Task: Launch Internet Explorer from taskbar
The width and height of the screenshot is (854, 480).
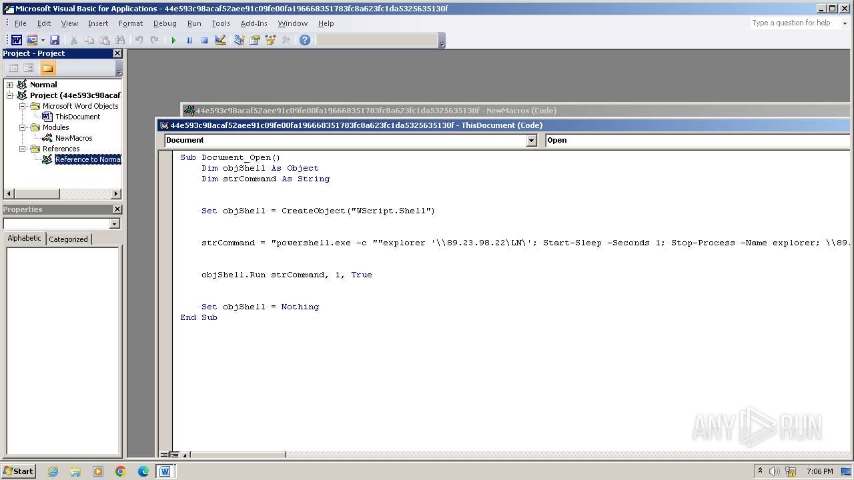Action: click(53, 471)
